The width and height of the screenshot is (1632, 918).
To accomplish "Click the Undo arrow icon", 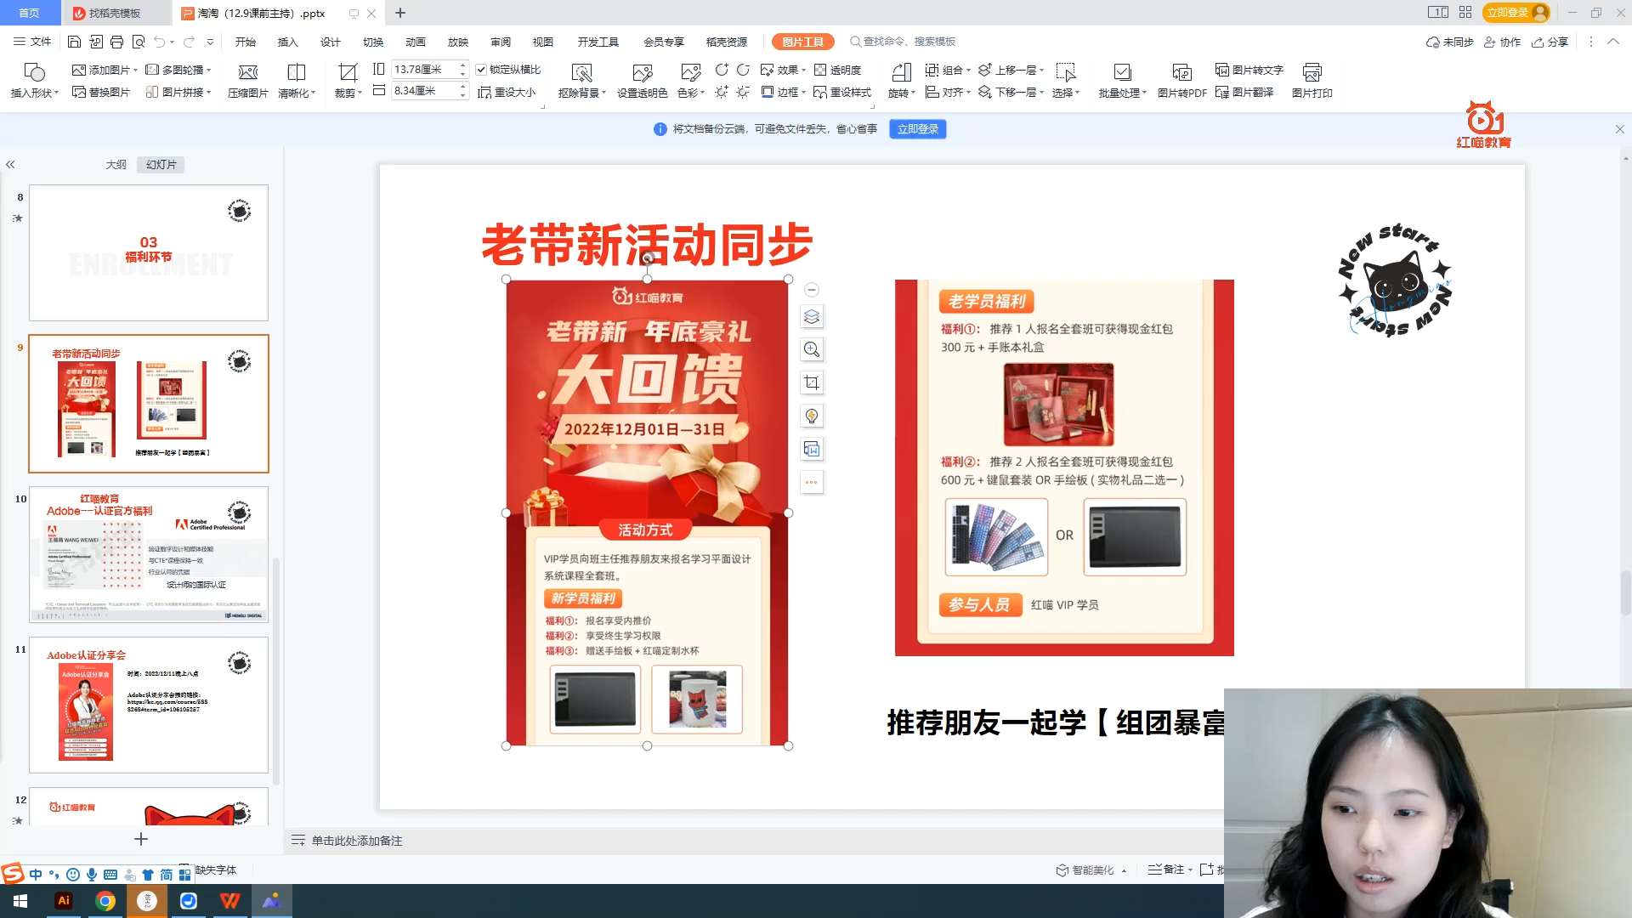I will [159, 42].
